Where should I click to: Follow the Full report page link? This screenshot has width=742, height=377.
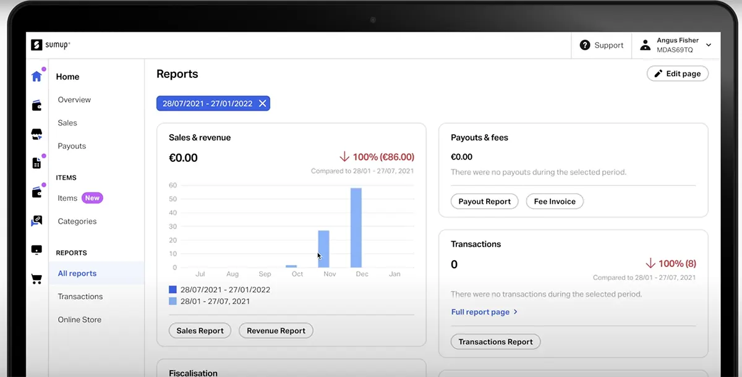pyautogui.click(x=484, y=312)
